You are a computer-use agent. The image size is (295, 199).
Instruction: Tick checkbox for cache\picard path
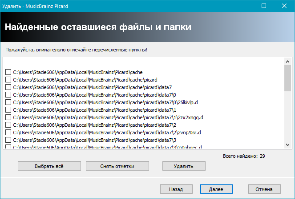click(x=8, y=80)
